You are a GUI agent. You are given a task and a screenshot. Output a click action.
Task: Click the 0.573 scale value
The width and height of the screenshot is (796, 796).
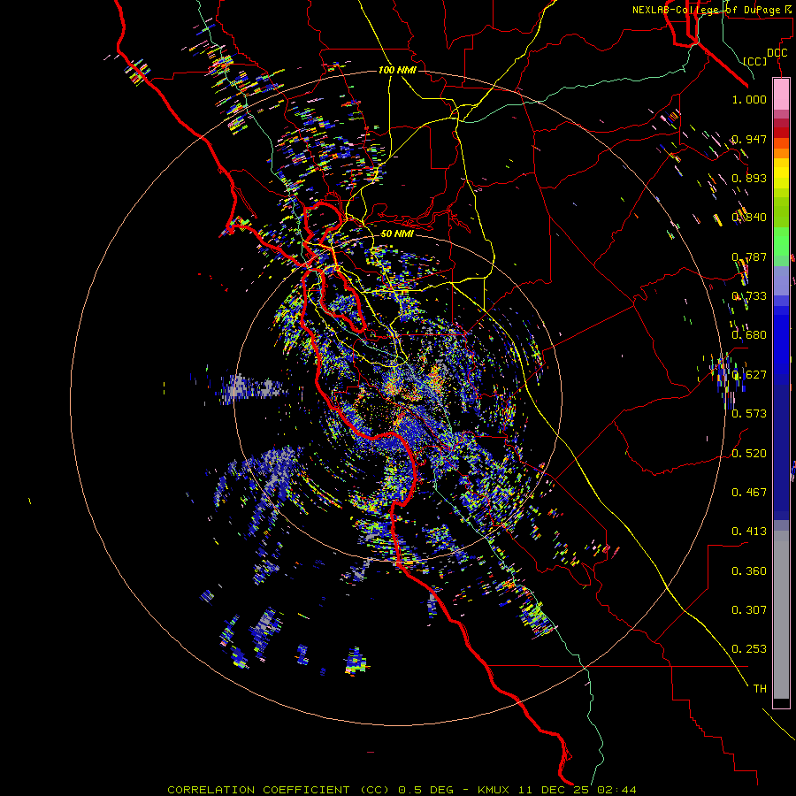click(749, 414)
